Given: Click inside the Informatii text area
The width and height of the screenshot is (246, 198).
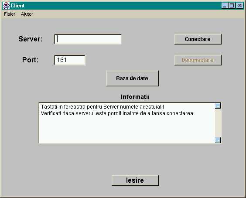Looking at the screenshot, I should pyautogui.click(x=127, y=123).
